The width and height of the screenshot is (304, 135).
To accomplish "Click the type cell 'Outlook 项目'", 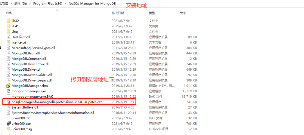I will pyautogui.click(x=158, y=129).
